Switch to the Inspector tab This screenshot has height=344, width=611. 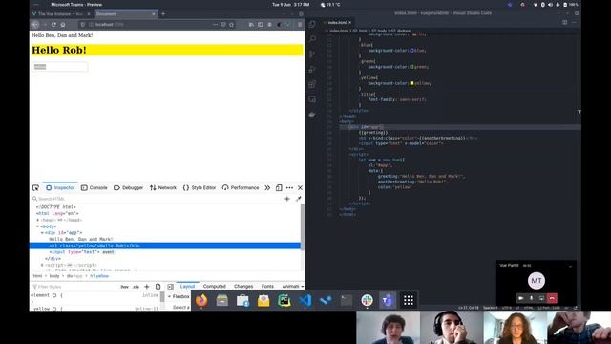pos(60,188)
